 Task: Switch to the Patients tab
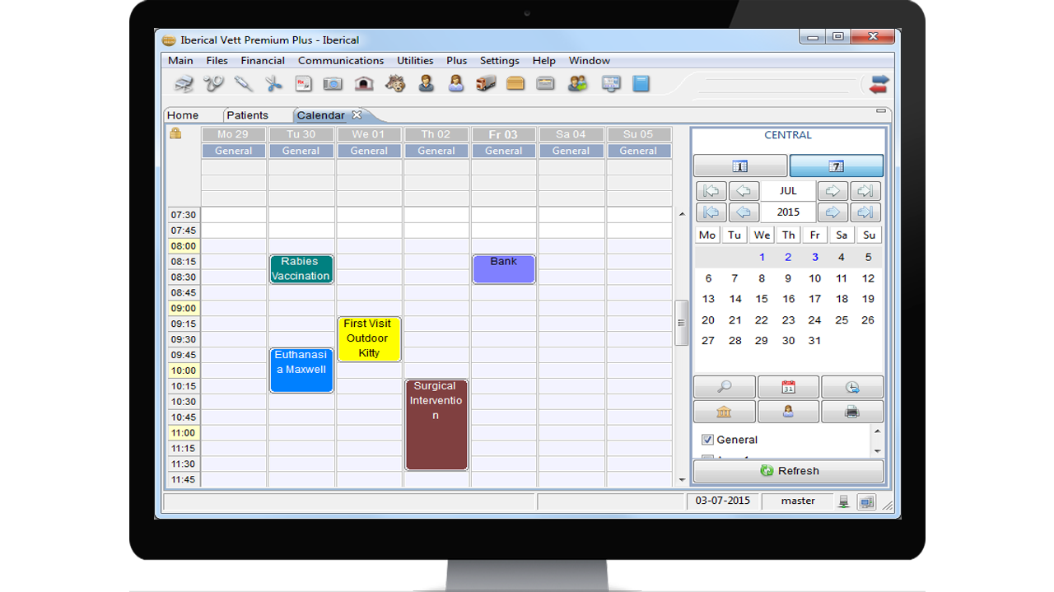pos(247,115)
